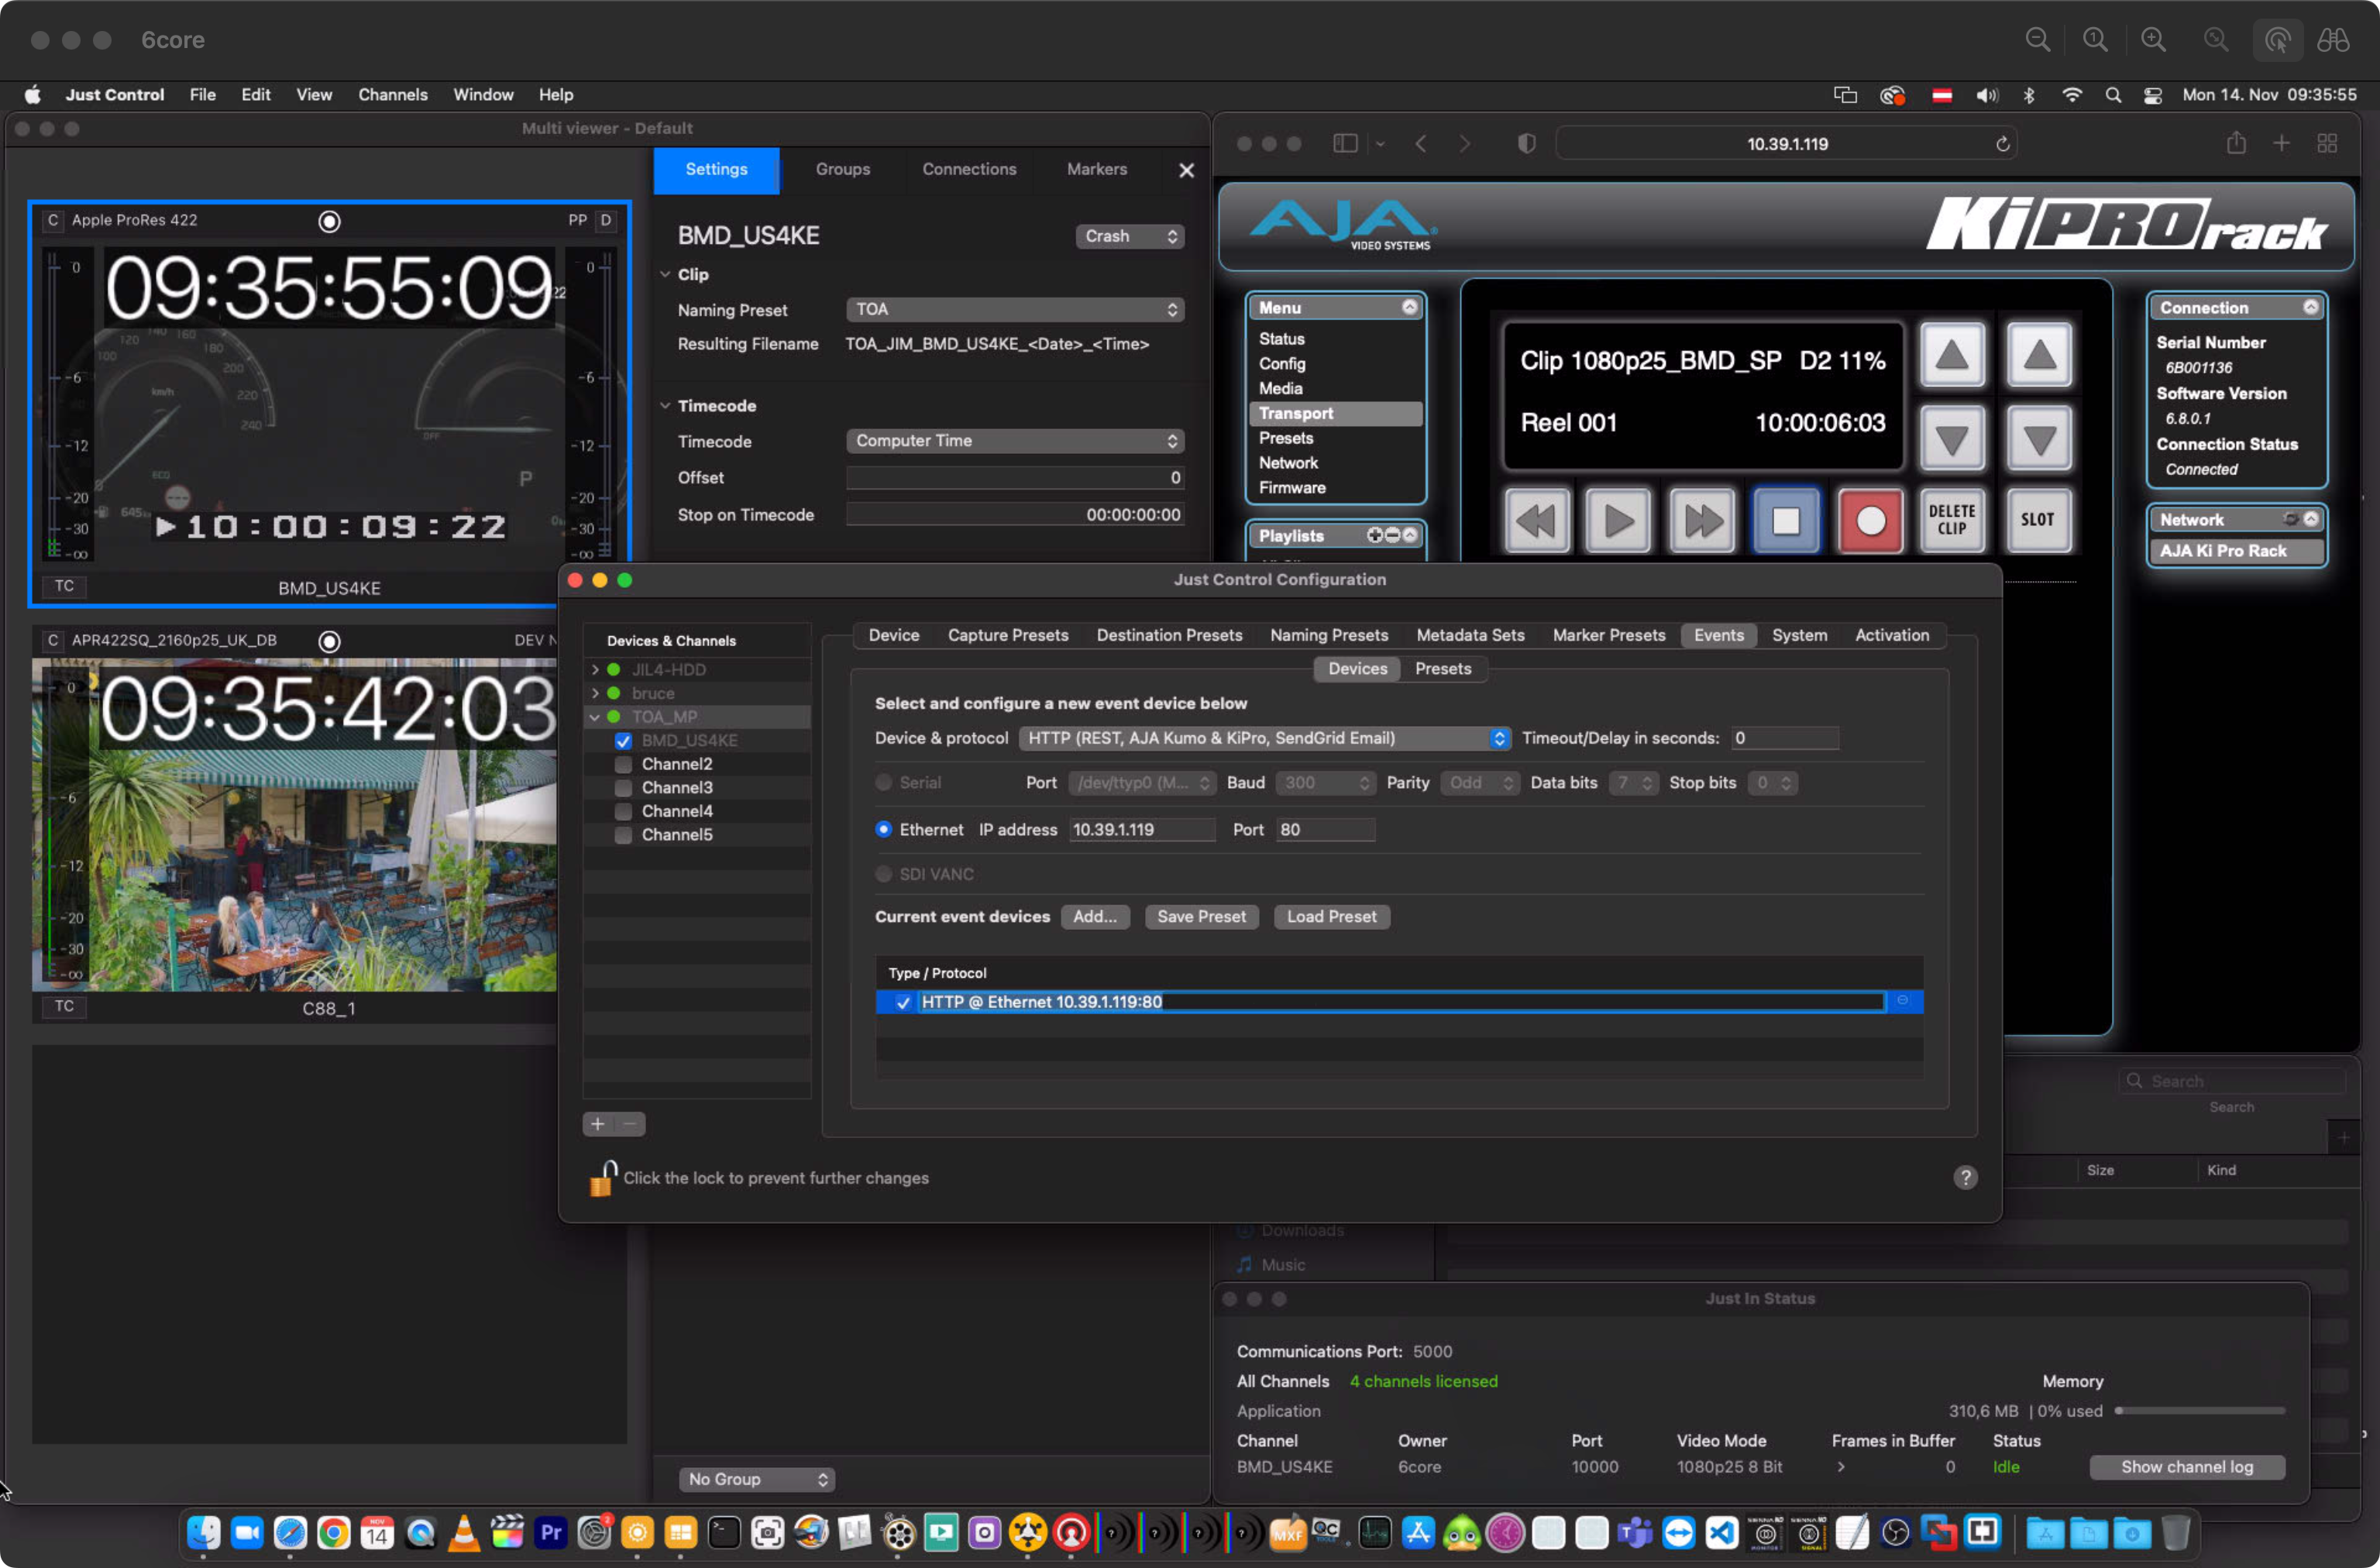Open the No Group dropdown
Viewport: 2380px width, 1568px height.
pyautogui.click(x=757, y=1478)
